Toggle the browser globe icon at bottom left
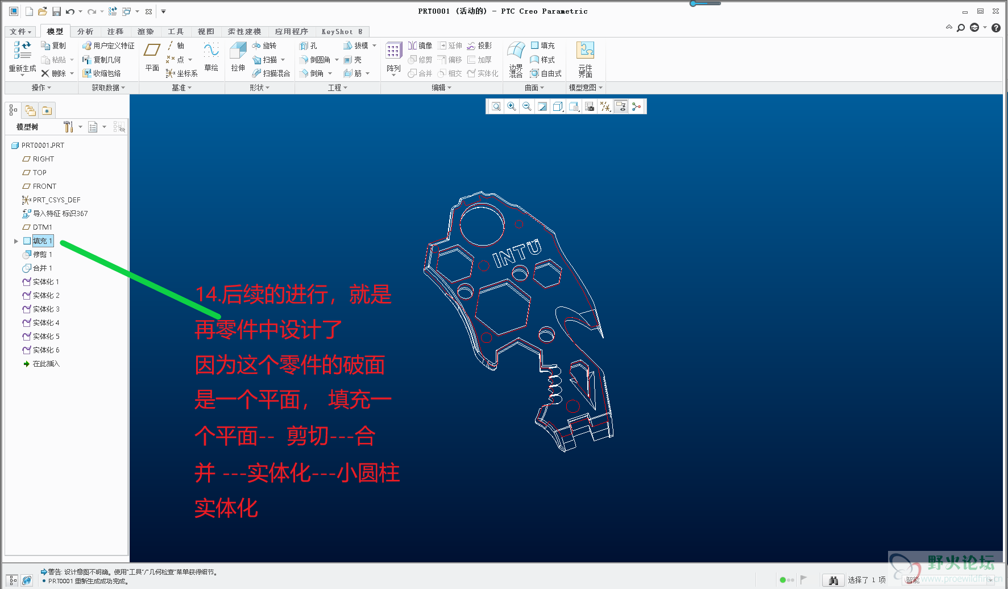The width and height of the screenshot is (1008, 589). (x=27, y=580)
